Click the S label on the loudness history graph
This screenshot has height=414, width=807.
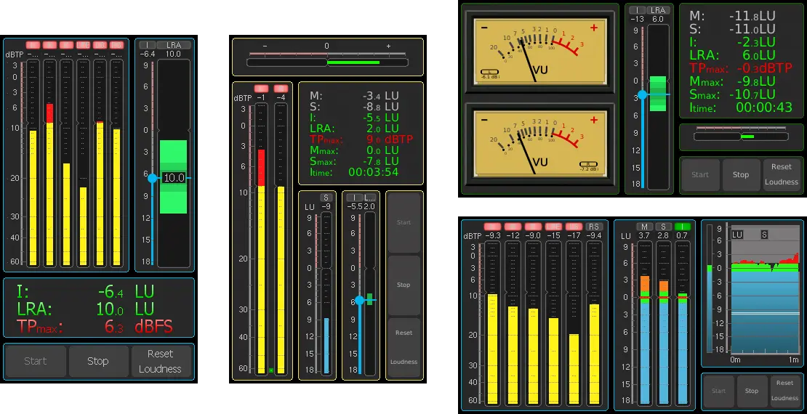pos(764,235)
